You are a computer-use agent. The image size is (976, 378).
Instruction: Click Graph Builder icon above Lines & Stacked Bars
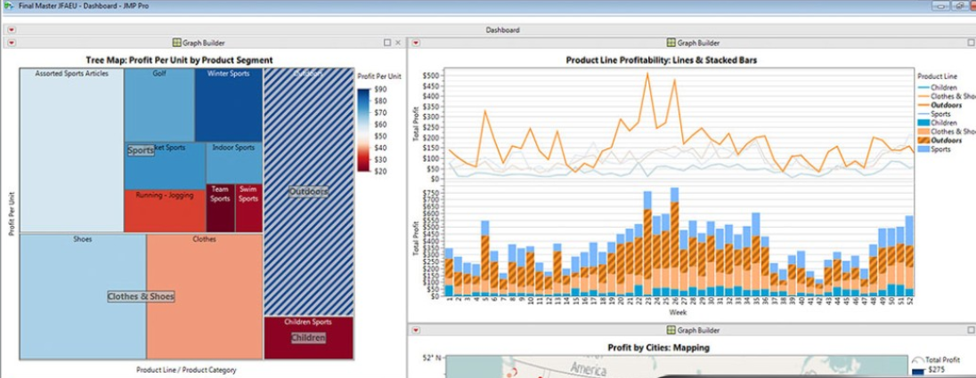pos(671,43)
